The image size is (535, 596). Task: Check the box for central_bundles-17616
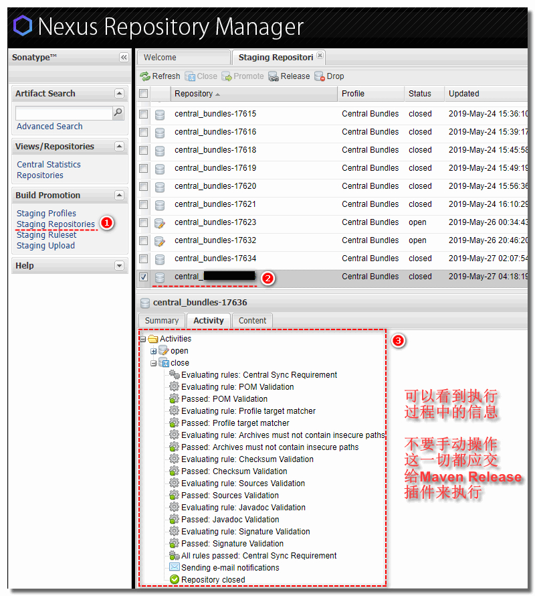pos(144,133)
